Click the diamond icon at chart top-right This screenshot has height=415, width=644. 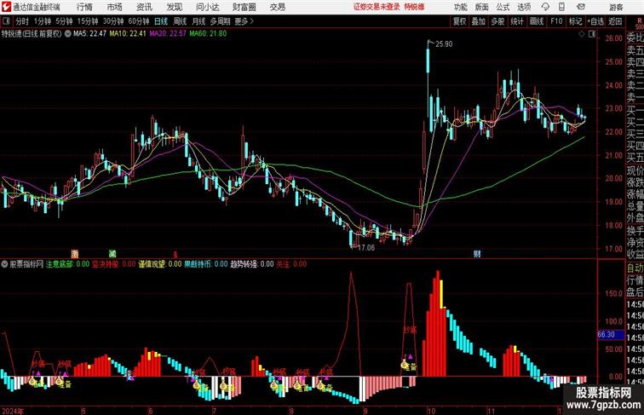coord(582,34)
